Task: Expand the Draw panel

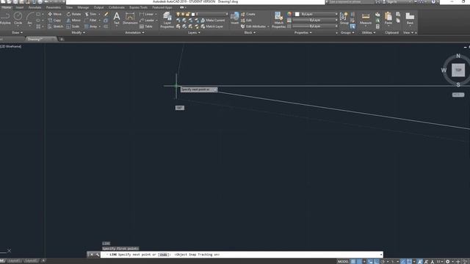Action: [17, 32]
